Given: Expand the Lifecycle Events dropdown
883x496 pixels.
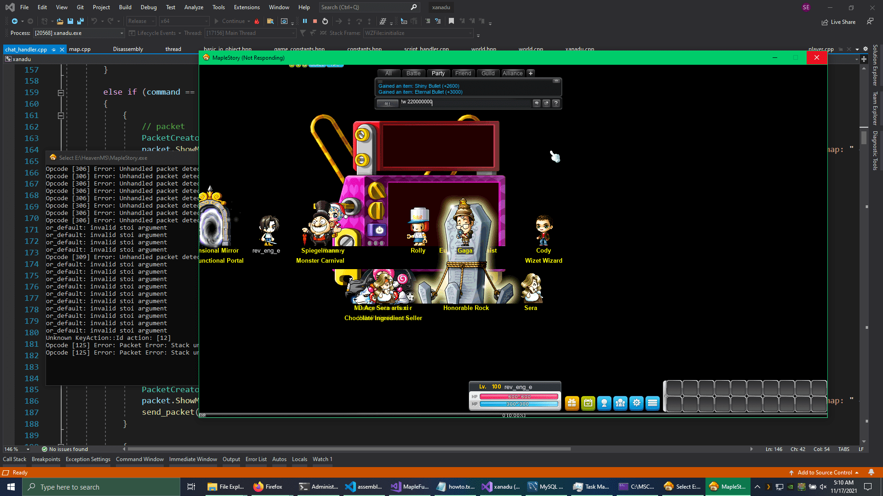Looking at the screenshot, I should point(179,33).
